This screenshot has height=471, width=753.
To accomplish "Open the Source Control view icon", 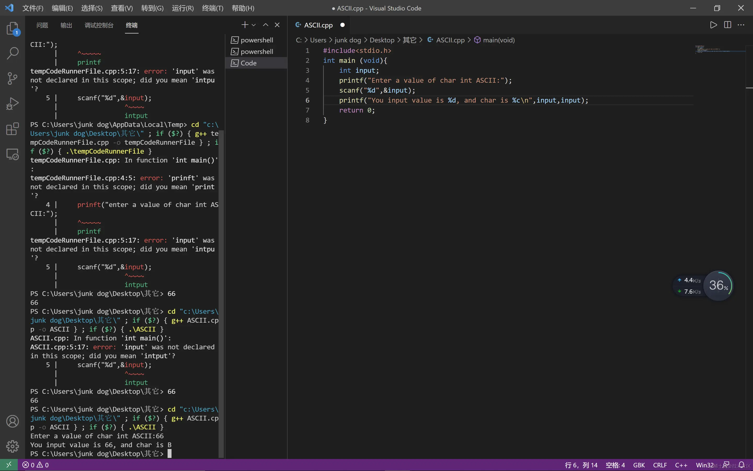I will (x=13, y=78).
